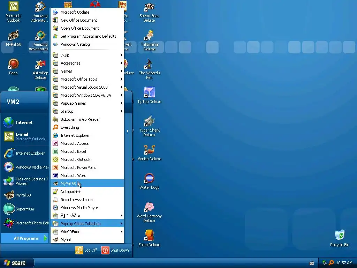Expand Microsoft Visual Studio 2008 folder
This screenshot has width=357, height=268.
pos(87,87)
